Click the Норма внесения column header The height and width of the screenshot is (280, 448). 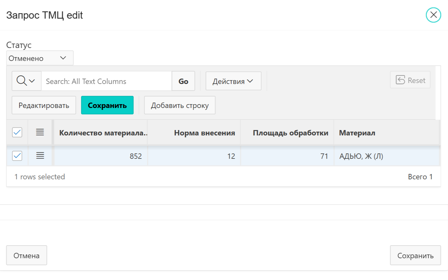tap(204, 133)
